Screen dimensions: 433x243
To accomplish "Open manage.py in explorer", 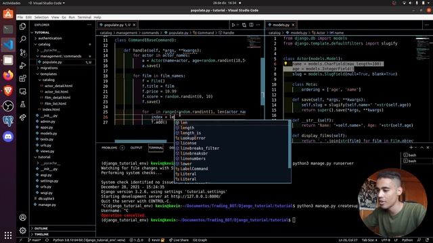I will [x=47, y=205].
